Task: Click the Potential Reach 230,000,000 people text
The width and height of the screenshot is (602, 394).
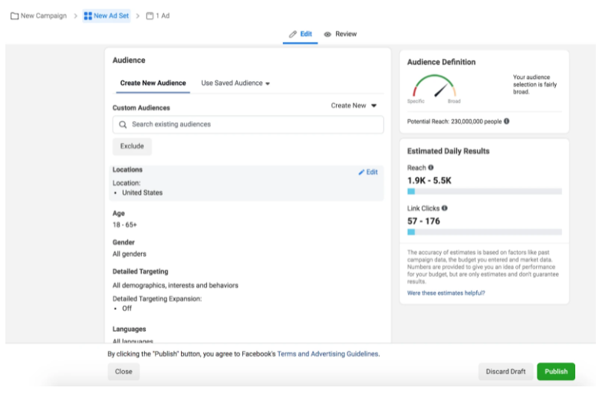Action: (454, 121)
